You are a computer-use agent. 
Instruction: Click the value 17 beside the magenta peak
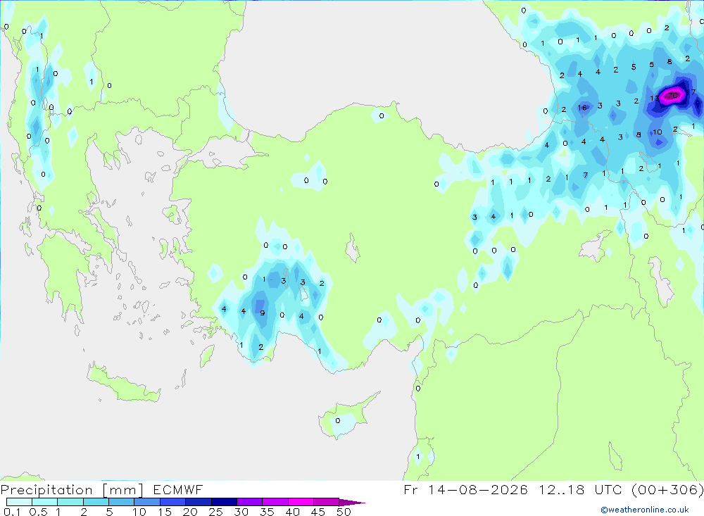[x=691, y=92]
